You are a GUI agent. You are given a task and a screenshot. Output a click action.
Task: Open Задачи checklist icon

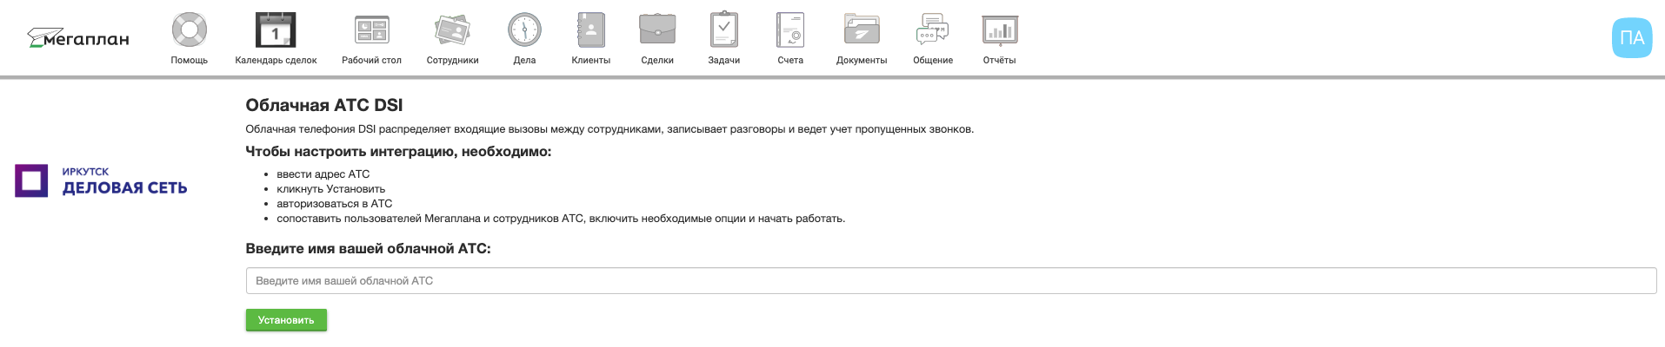723,29
